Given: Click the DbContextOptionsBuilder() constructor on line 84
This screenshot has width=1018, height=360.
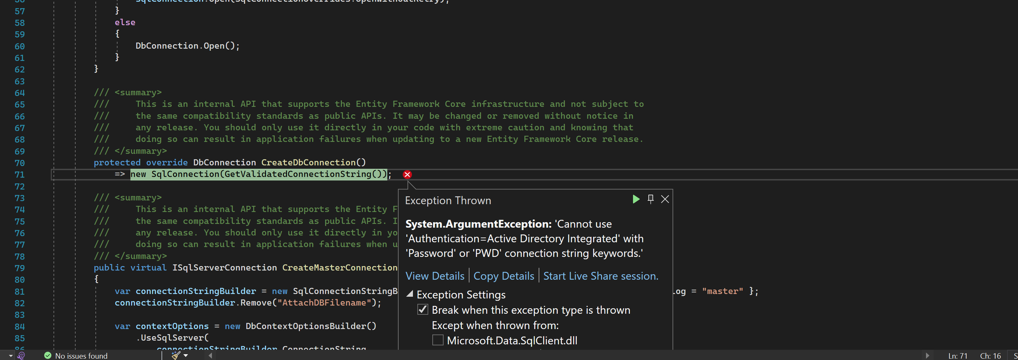Looking at the screenshot, I should 311,326.
